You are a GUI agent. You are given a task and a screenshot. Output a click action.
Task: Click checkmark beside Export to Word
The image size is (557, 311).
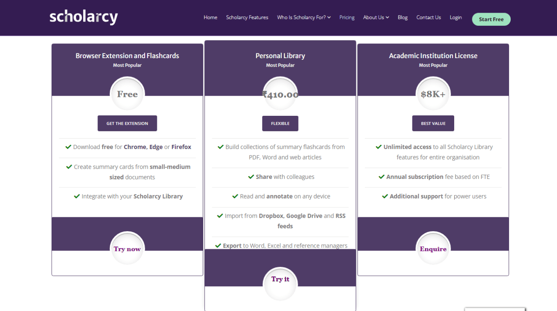pos(218,246)
